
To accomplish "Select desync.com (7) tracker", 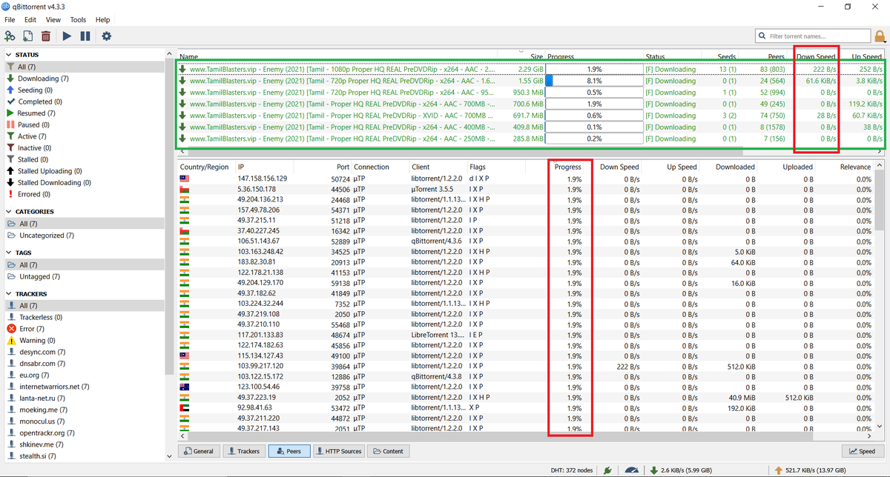I will [83, 352].
